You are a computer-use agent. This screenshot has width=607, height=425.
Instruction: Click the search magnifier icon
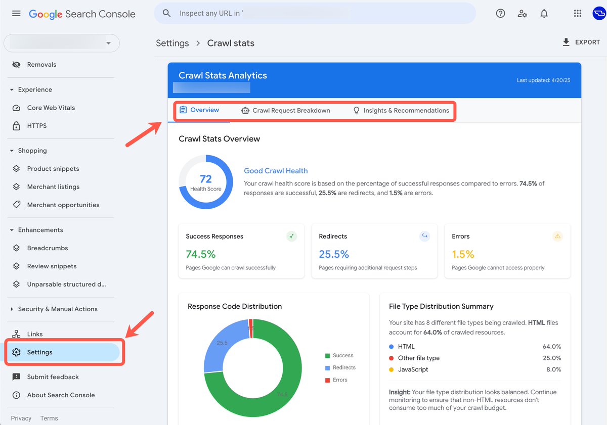(x=166, y=13)
